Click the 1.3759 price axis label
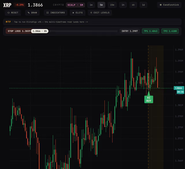This screenshot has height=169, width=185. tap(179, 127)
